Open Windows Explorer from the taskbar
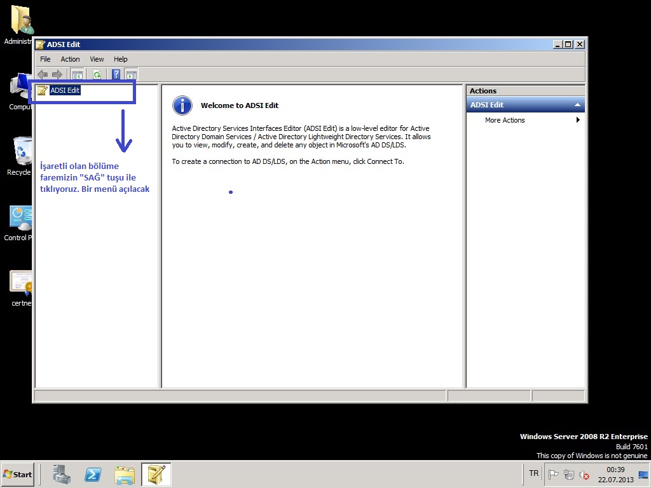This screenshot has width=651, height=488. point(125,474)
